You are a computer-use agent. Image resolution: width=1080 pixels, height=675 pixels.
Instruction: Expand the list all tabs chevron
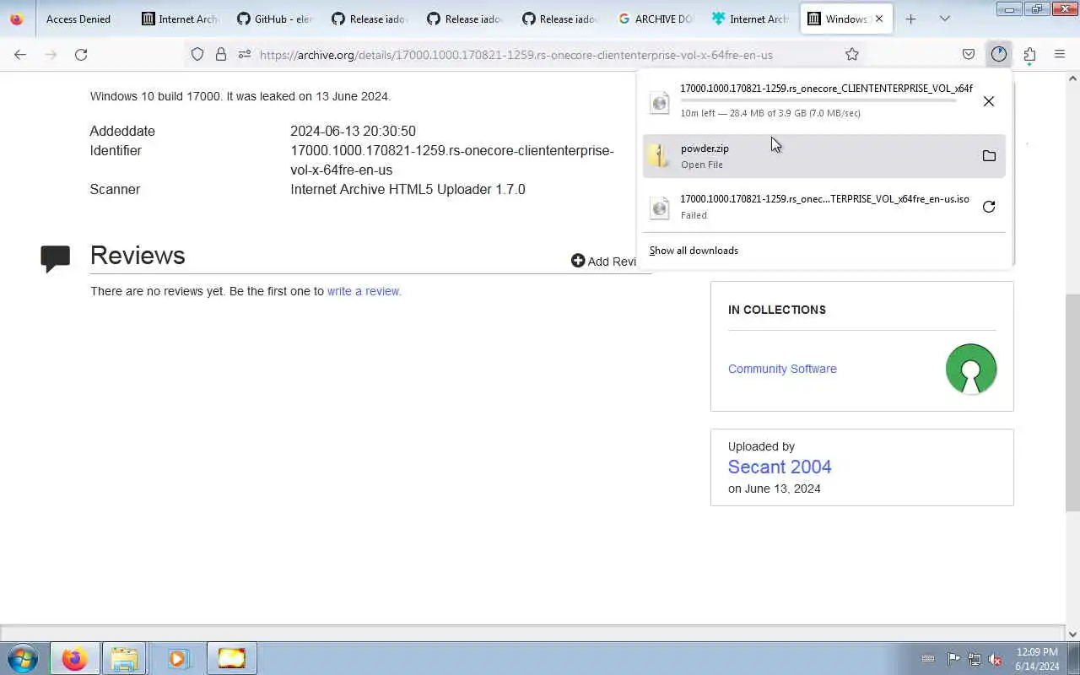point(945,19)
